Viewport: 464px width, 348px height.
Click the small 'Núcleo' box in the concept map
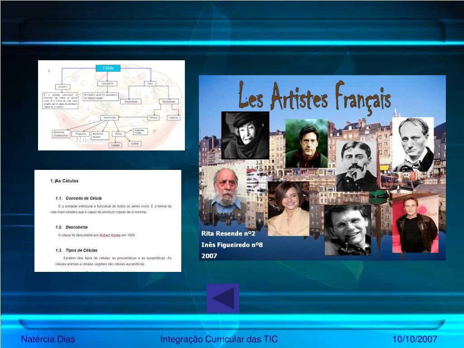coord(119,134)
